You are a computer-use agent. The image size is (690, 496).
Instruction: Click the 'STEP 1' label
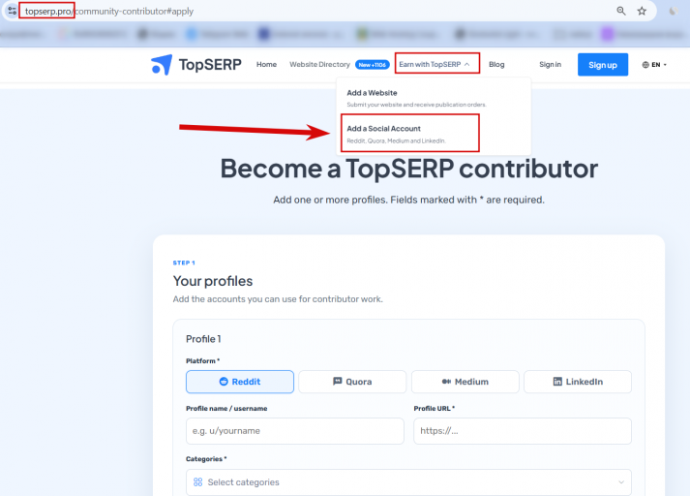(184, 263)
